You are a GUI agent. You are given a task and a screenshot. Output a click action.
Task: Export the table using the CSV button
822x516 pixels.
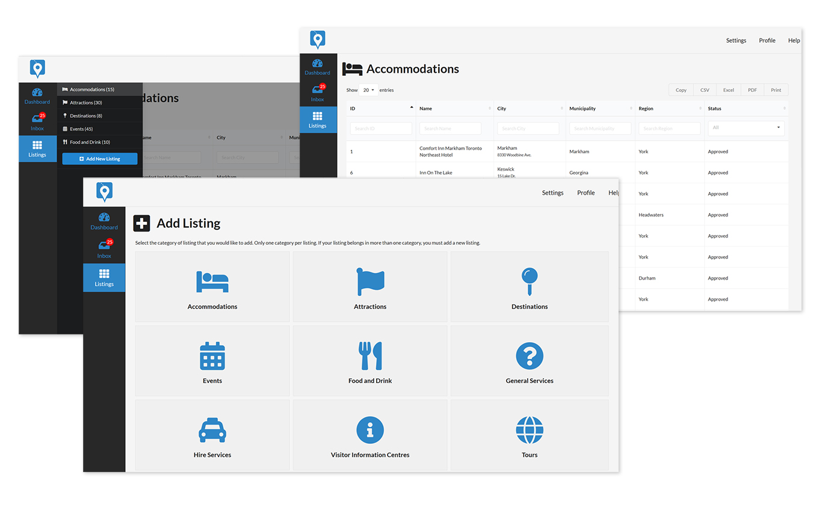point(704,90)
